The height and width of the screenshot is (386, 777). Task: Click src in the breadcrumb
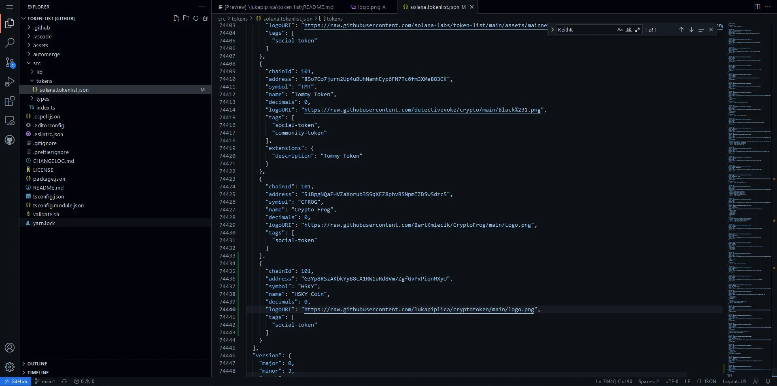pyautogui.click(x=222, y=19)
